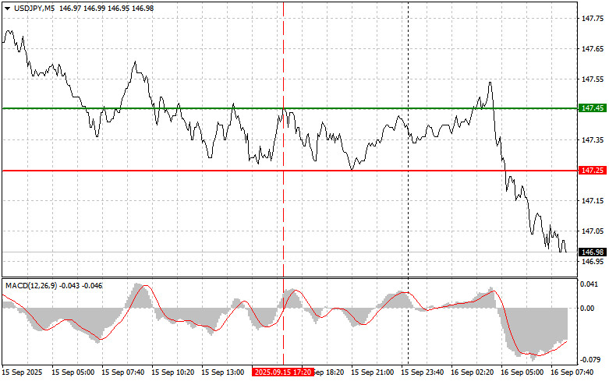Click the 147.15 price scale value
The image size is (609, 381).
[593, 200]
